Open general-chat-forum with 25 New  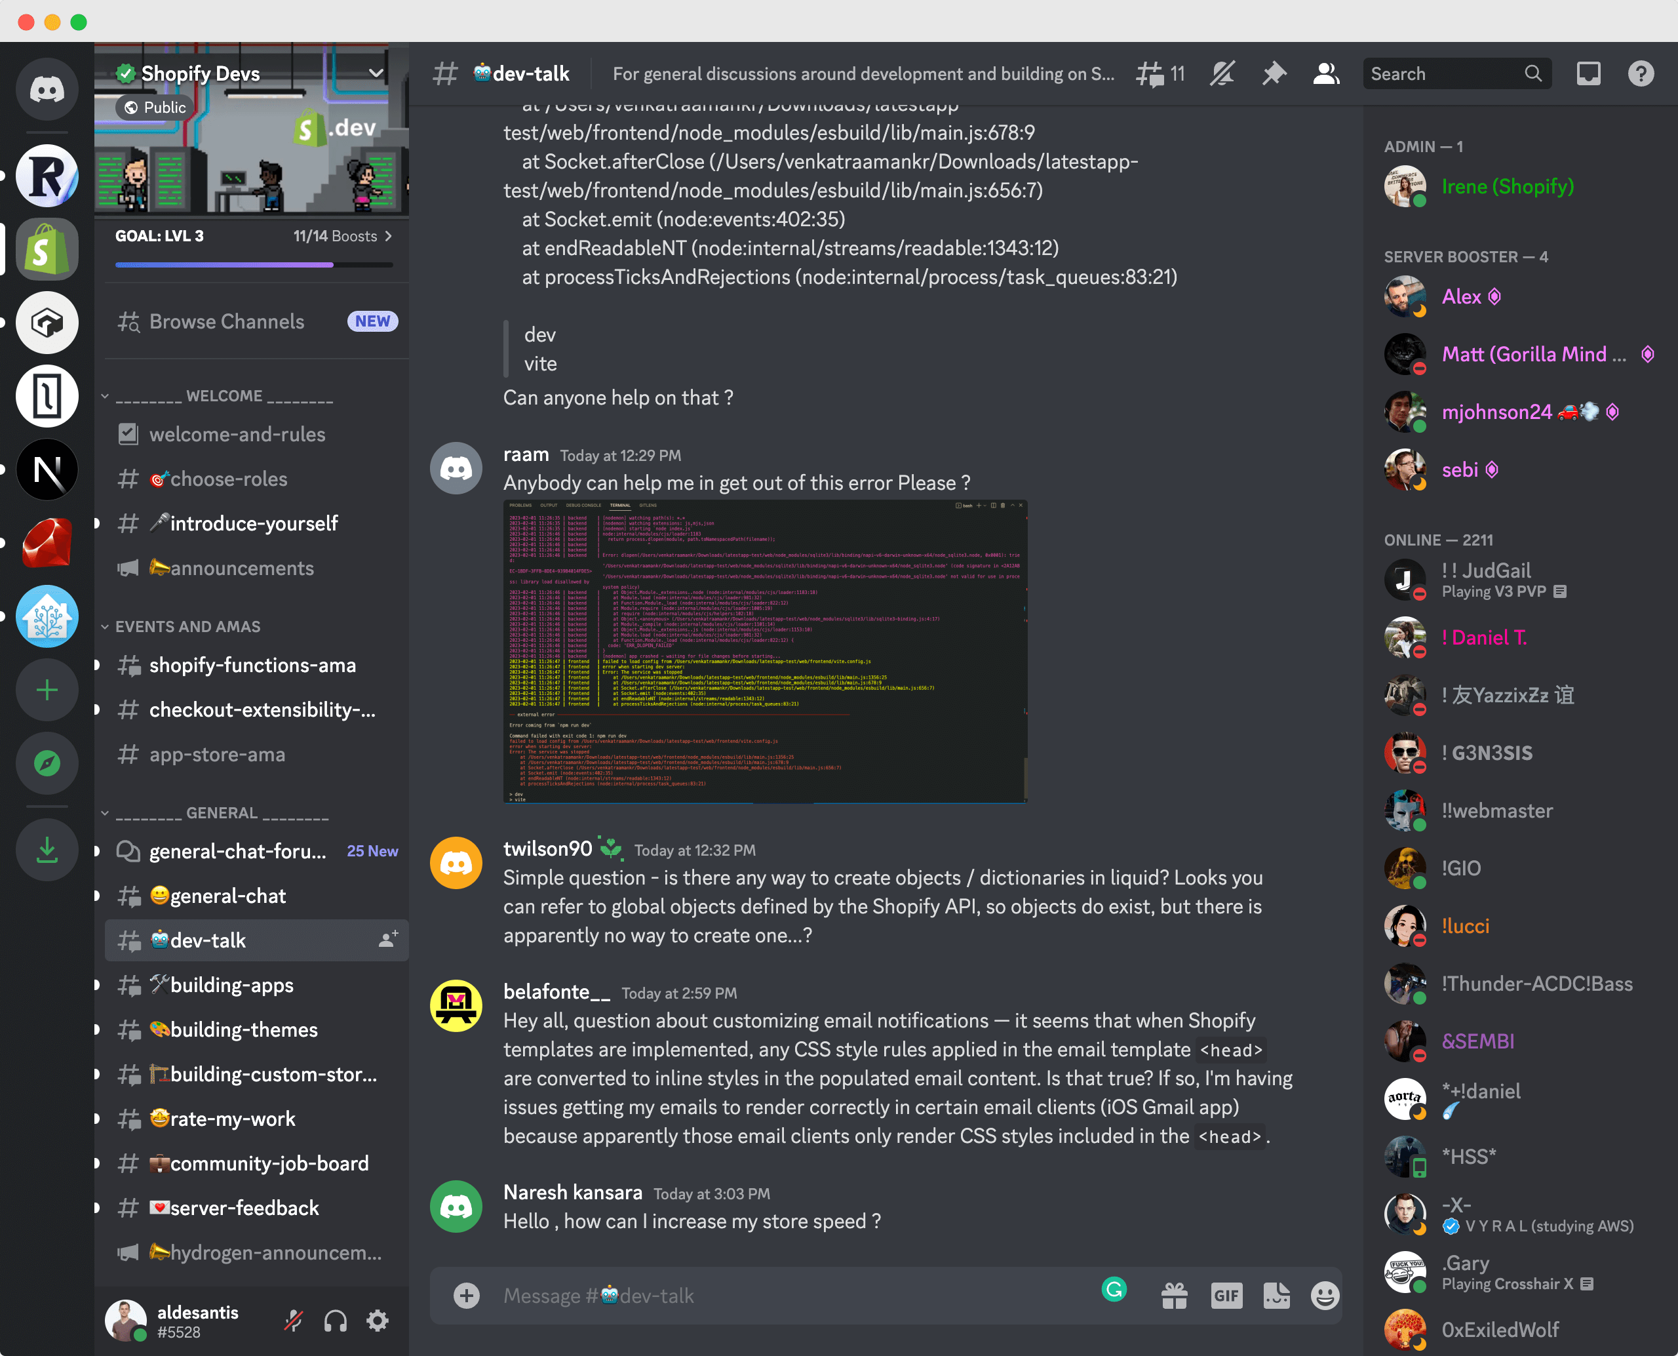pos(256,851)
